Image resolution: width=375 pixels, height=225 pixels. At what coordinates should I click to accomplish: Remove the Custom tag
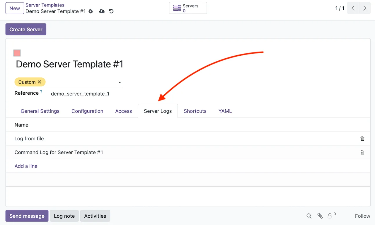click(x=40, y=82)
